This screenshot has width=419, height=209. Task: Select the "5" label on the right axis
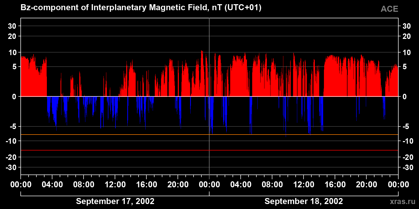click(405, 67)
